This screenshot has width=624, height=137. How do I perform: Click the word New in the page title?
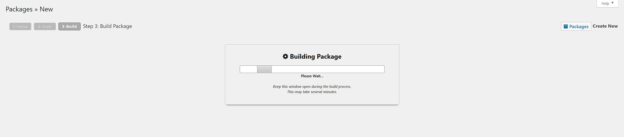[46, 9]
